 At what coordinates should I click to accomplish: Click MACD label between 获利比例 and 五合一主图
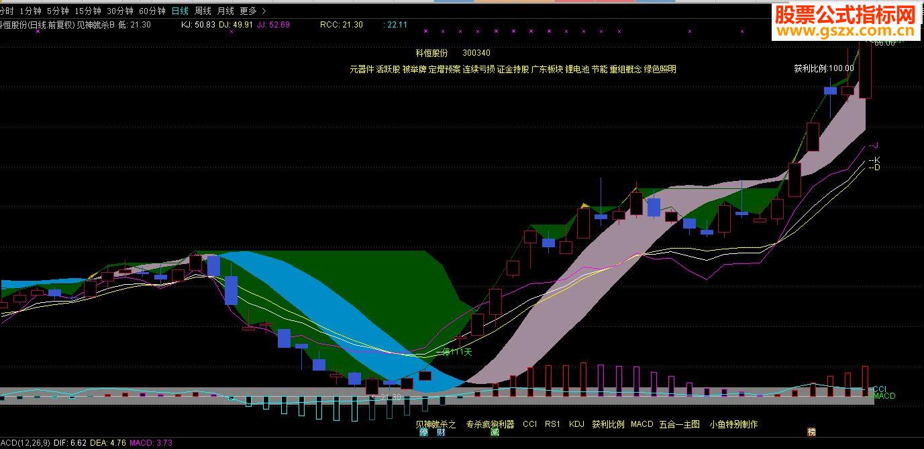[641, 424]
